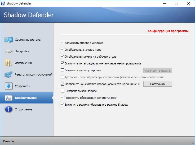Toggle Отображать значок в трее
Image resolution: width=195 pixels, height=145 pixels.
coord(62,50)
